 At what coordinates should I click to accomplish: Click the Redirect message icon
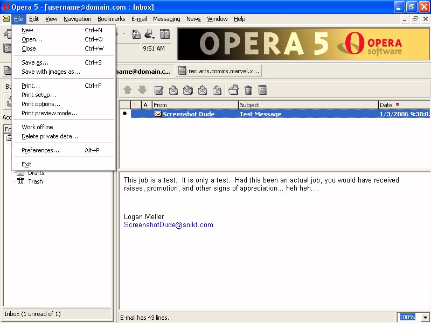(217, 90)
